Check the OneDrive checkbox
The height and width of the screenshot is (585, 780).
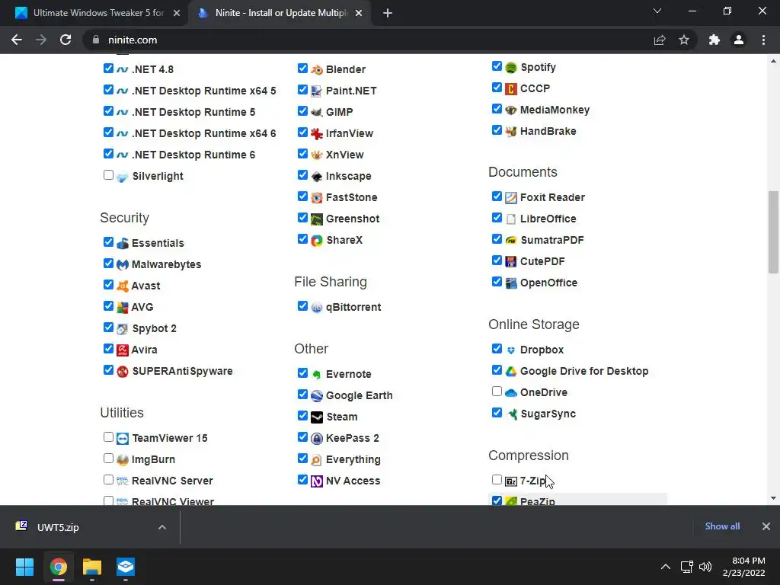tap(497, 392)
